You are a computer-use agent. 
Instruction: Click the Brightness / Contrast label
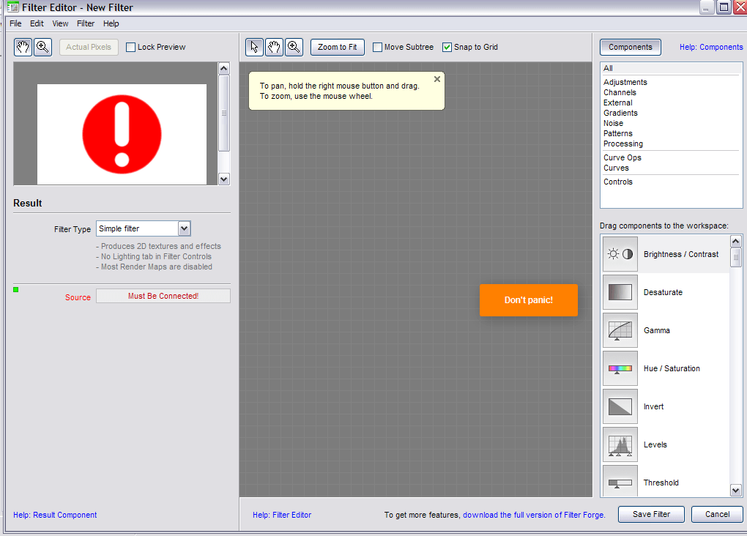tap(681, 254)
